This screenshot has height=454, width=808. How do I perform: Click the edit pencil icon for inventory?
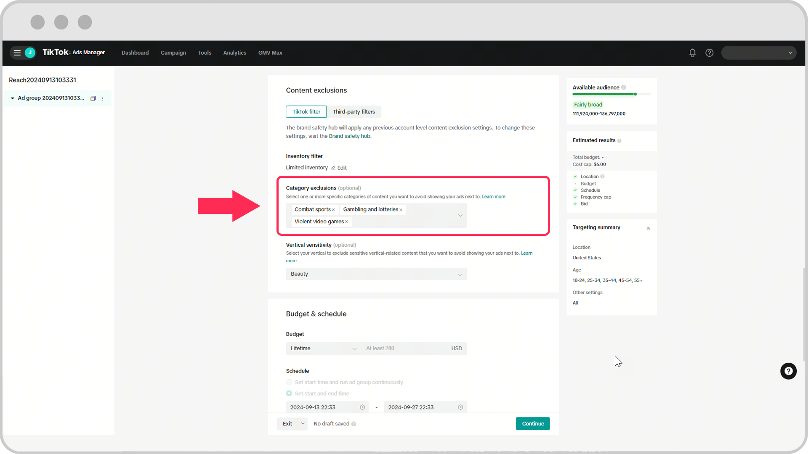[334, 167]
